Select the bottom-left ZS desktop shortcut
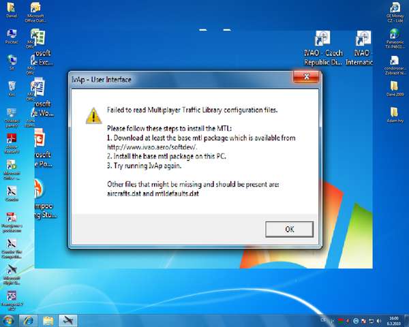Viewport: 409px width, 327px height. 12,300
